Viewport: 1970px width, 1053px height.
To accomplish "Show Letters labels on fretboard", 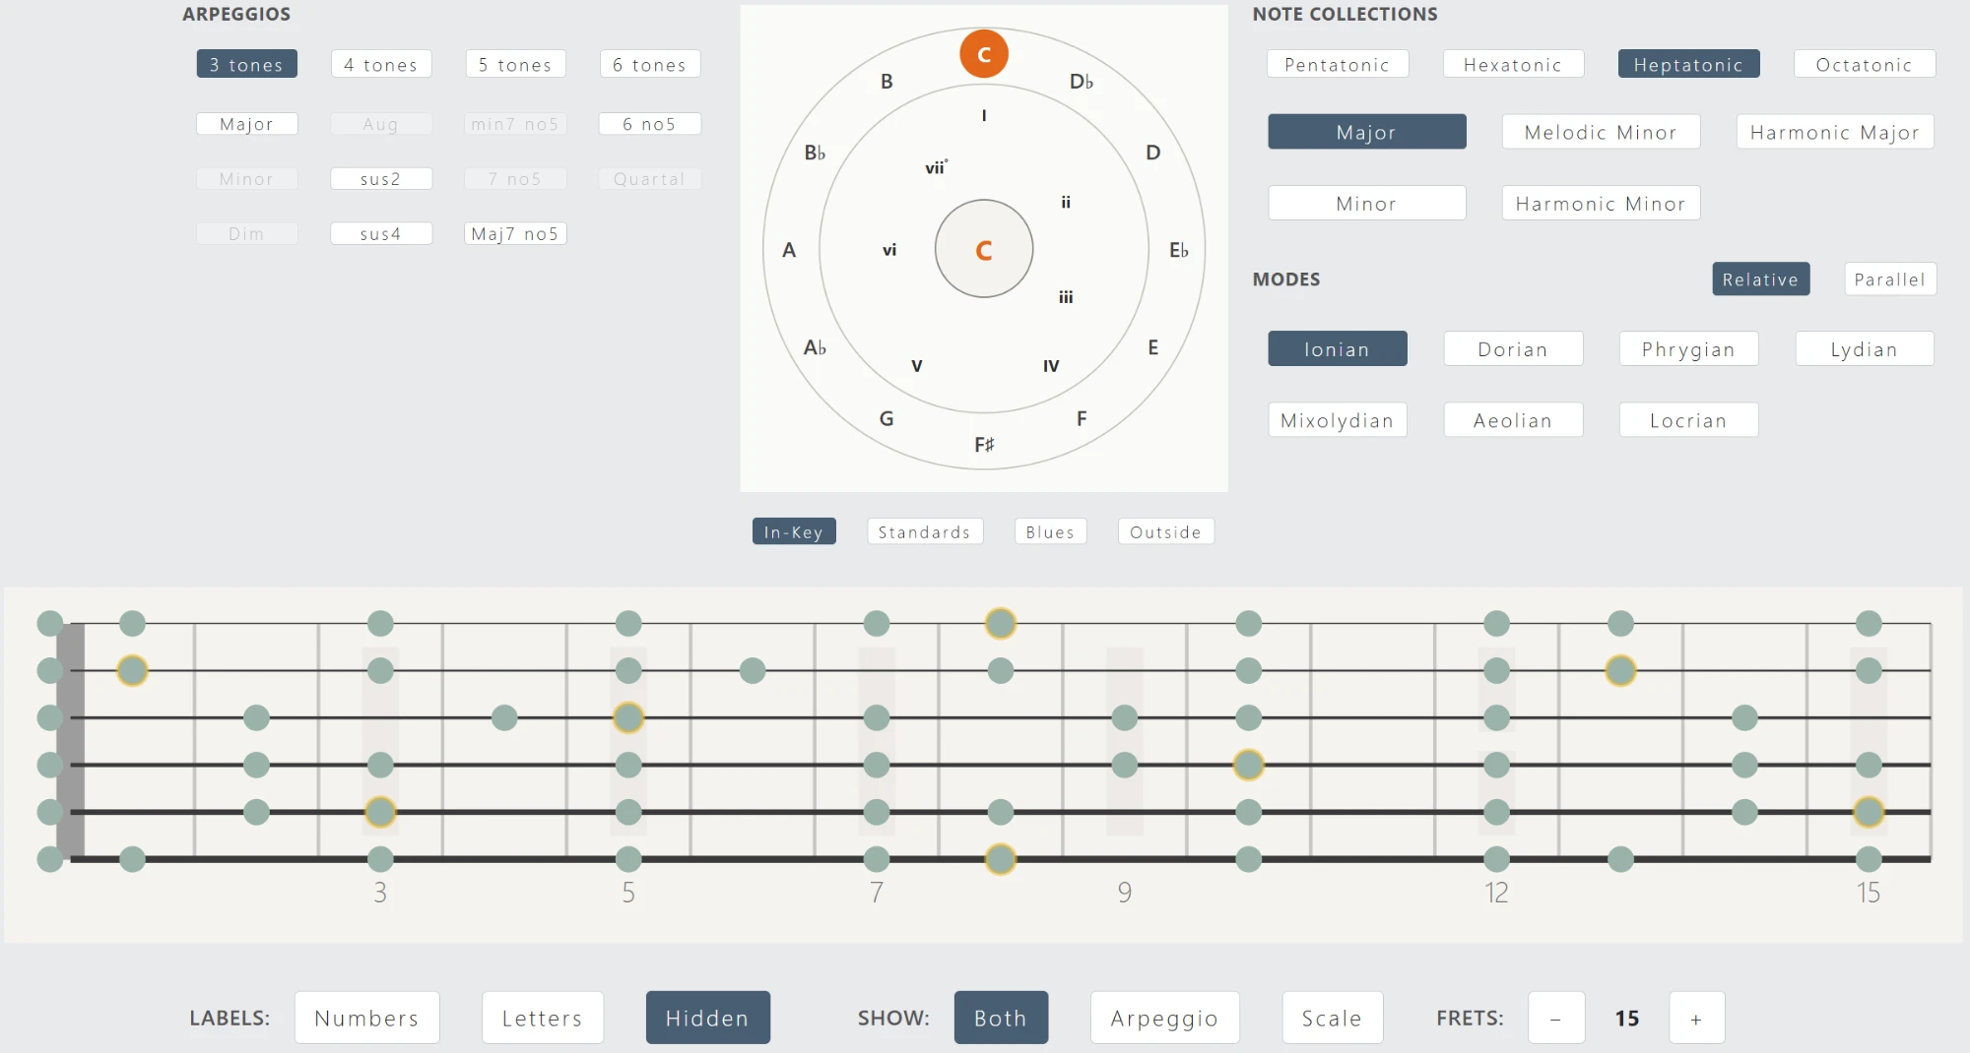I will pos(542,1018).
